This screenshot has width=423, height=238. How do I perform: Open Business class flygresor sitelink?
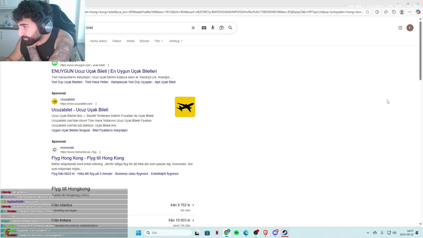pos(132,174)
